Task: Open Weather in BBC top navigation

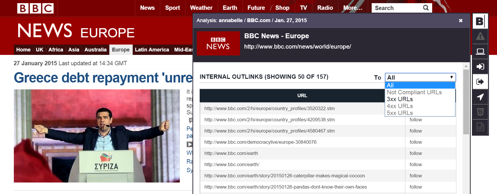Action: point(201,8)
